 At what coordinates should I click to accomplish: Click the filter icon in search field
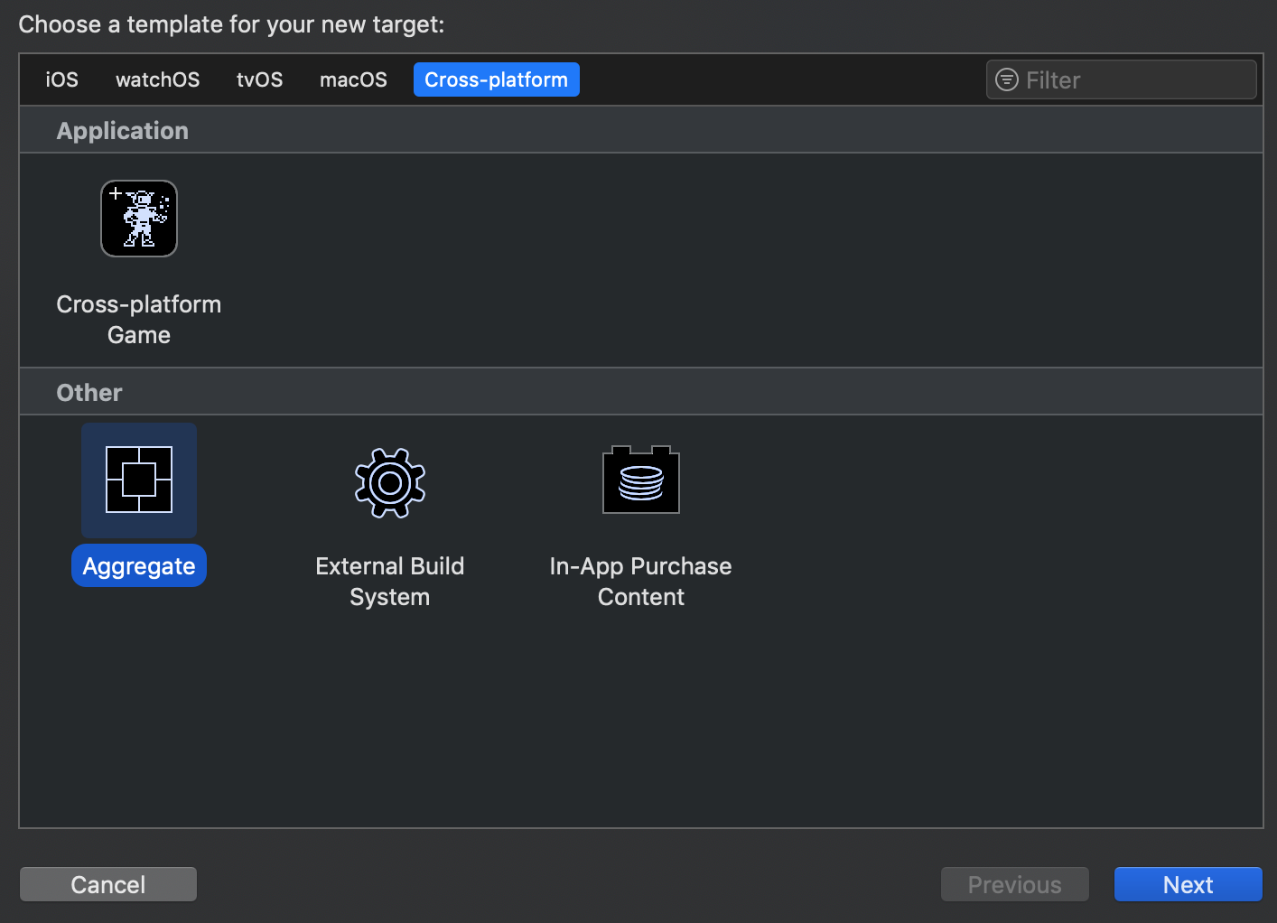coord(1007,80)
